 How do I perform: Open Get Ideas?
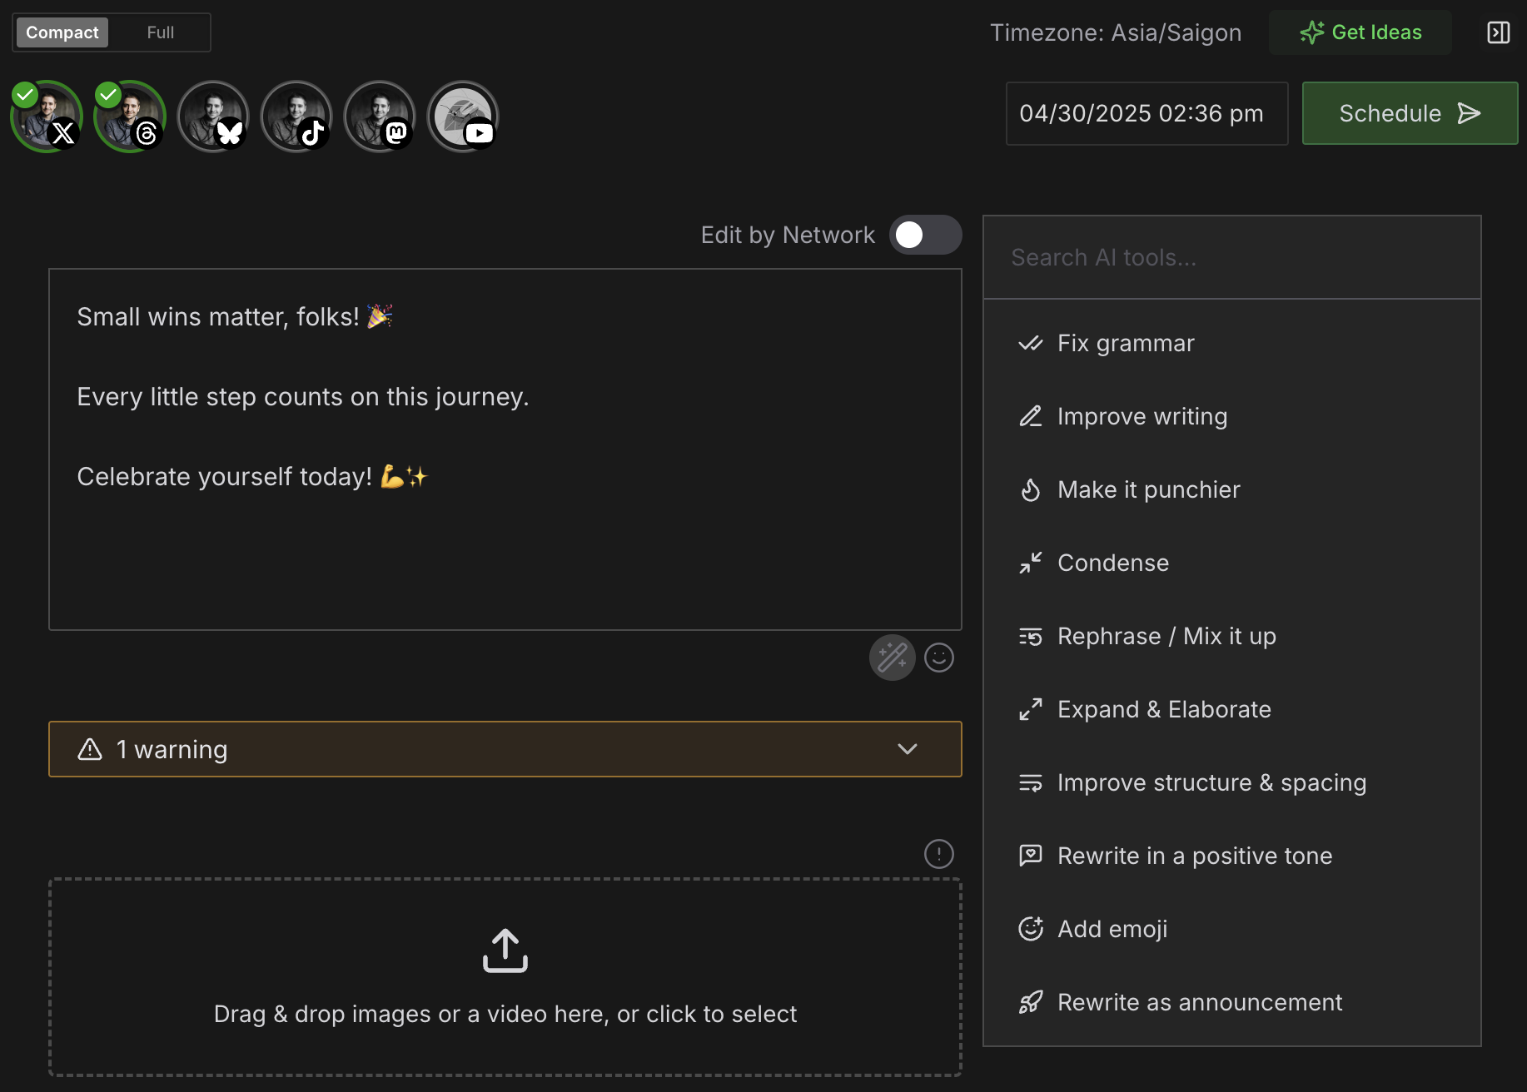click(1360, 32)
